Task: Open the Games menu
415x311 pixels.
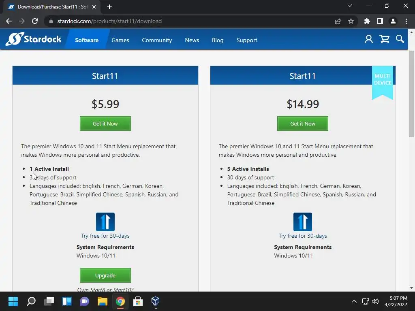Action: (120, 40)
